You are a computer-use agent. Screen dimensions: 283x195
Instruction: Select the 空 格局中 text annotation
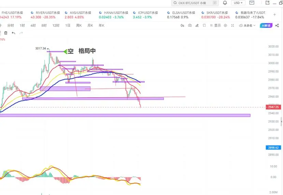click(x=82, y=51)
